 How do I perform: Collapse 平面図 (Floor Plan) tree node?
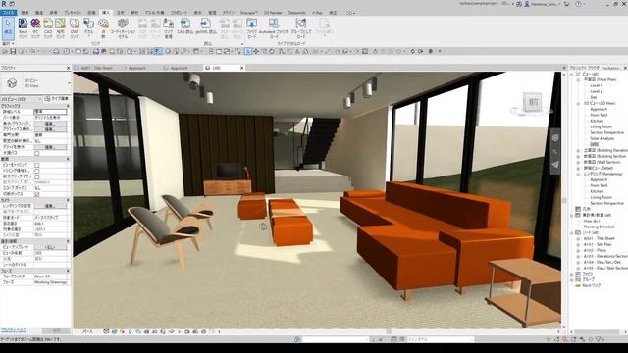[x=578, y=79]
